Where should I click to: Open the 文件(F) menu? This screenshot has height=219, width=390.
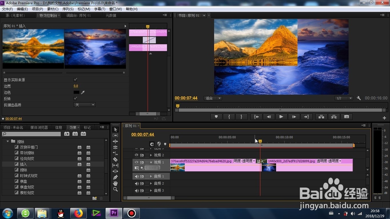coord(7,9)
